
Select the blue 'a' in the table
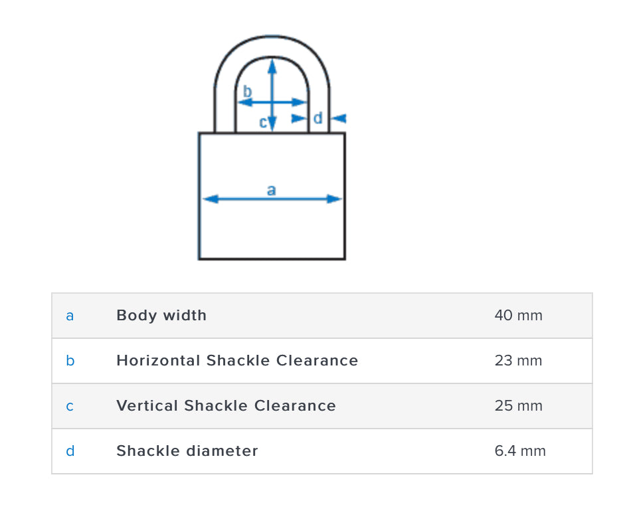coord(70,316)
